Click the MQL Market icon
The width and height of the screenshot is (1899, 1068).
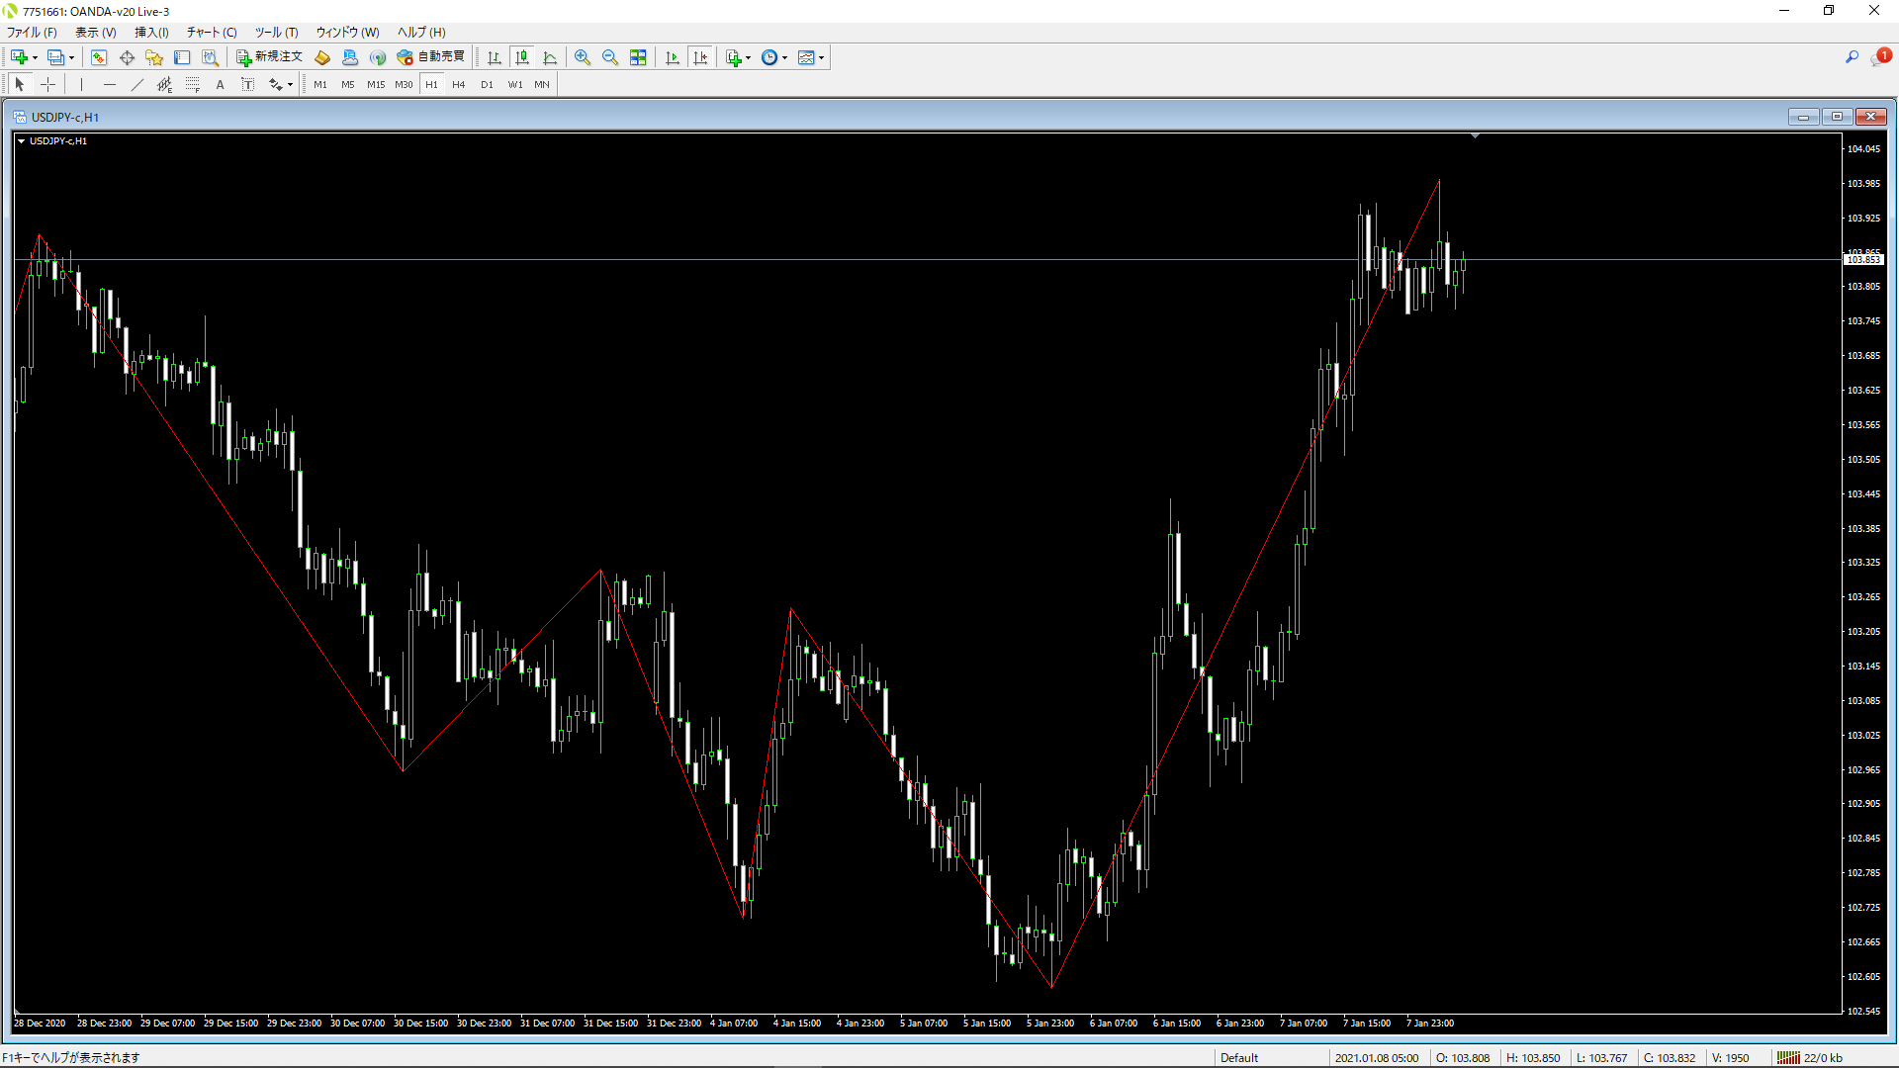(x=350, y=57)
